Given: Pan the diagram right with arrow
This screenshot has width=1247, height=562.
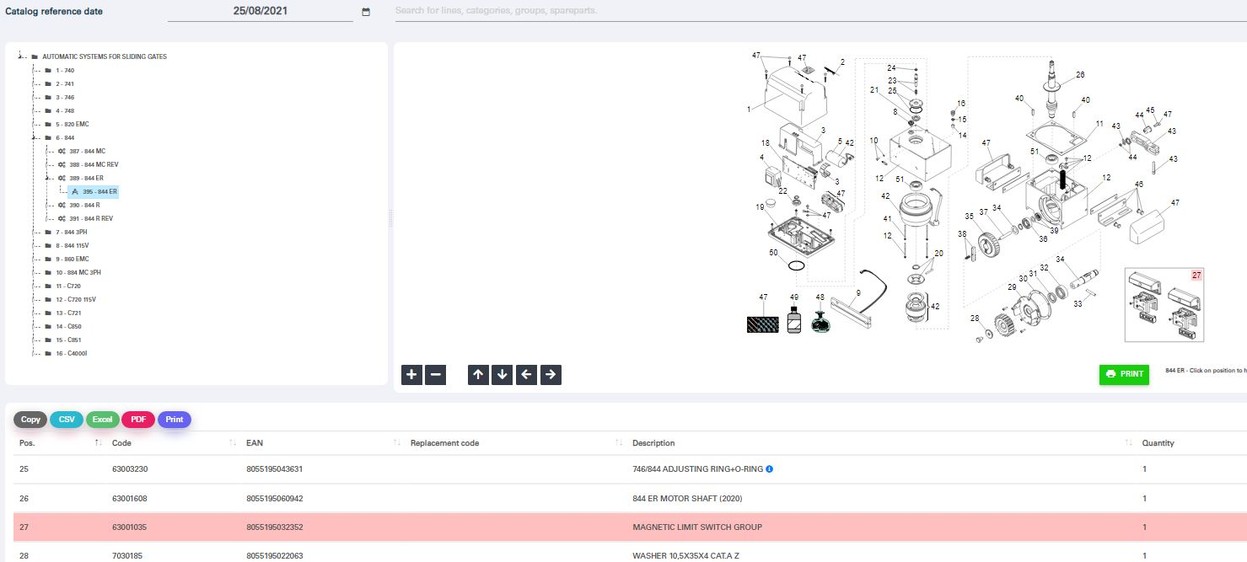Looking at the screenshot, I should tap(551, 375).
